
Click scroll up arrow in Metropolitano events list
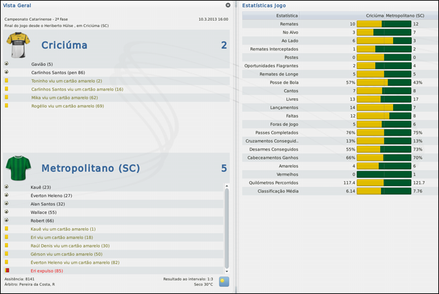tap(227, 186)
